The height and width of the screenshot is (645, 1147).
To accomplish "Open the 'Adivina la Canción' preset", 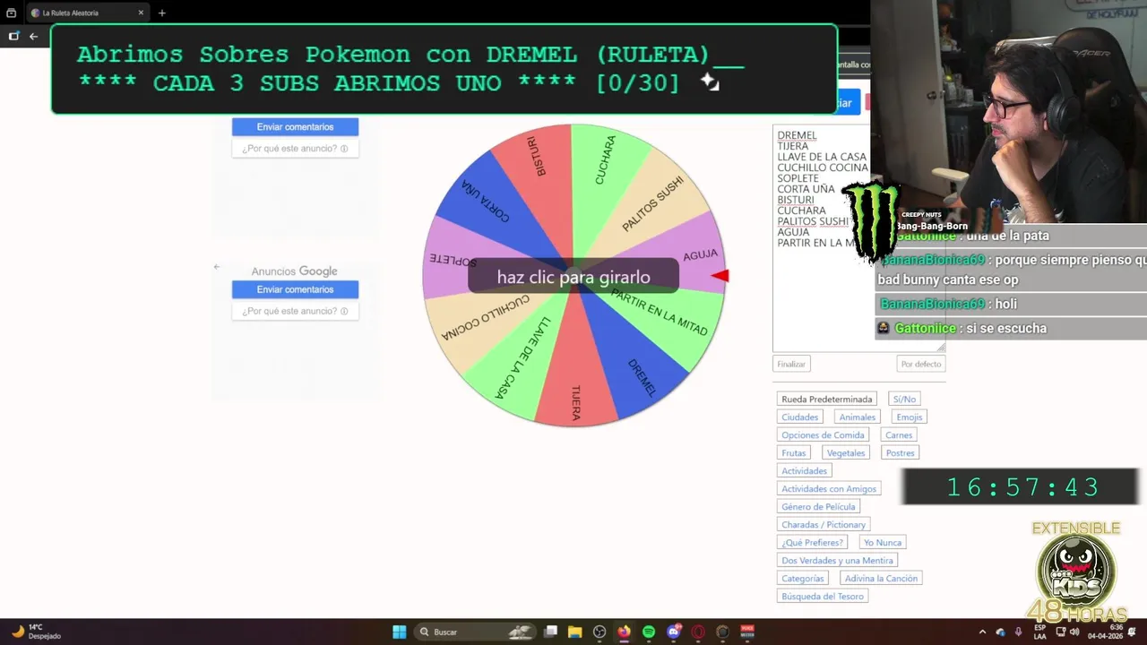I will pyautogui.click(x=881, y=578).
